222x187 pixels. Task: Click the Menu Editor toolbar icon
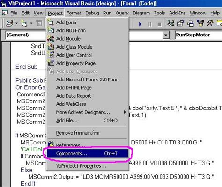point(39,24)
